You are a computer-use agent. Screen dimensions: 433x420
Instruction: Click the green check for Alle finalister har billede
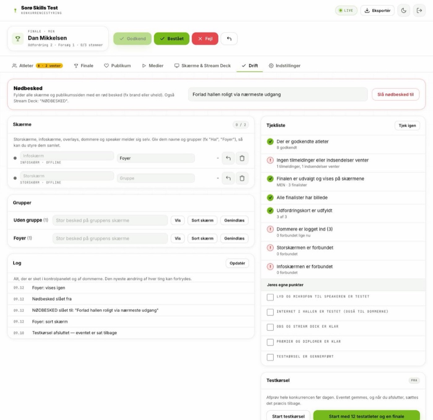270,198
